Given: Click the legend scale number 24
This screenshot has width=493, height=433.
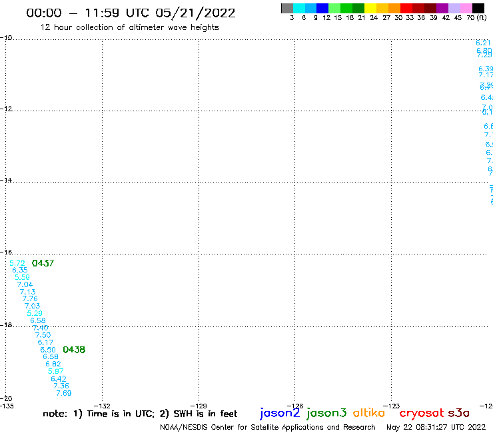Looking at the screenshot, I should 374,17.
